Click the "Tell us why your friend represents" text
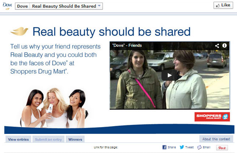The image size is (237, 153). pyautogui.click(x=56, y=46)
